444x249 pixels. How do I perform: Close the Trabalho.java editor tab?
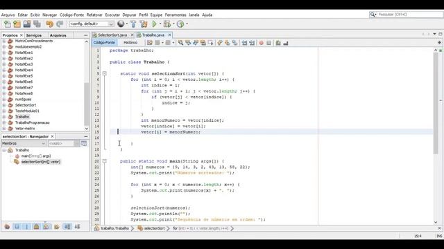click(169, 35)
